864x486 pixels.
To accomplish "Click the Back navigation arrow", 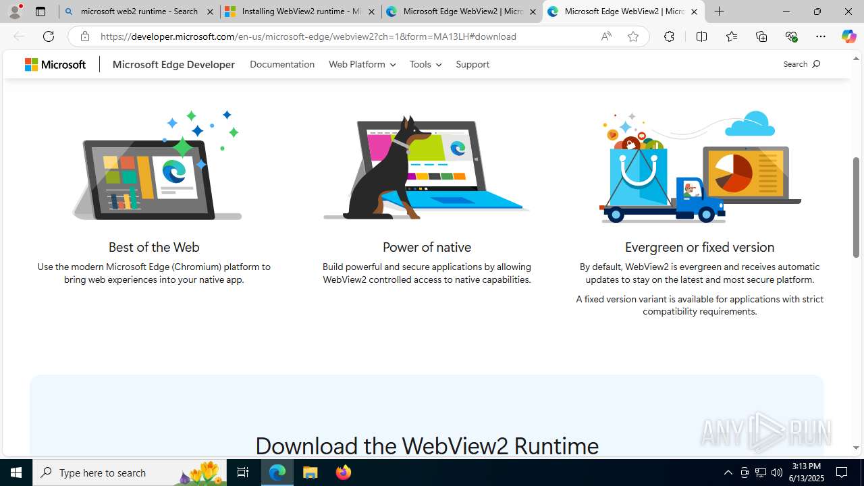I will 19,36.
